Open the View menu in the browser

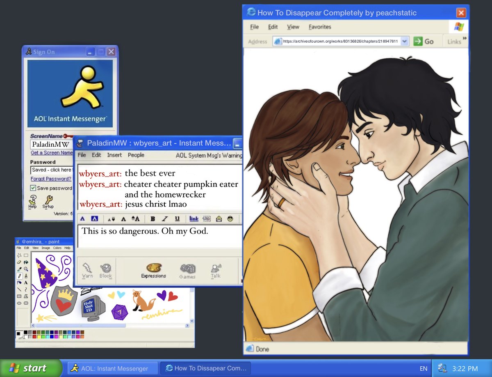tap(293, 27)
